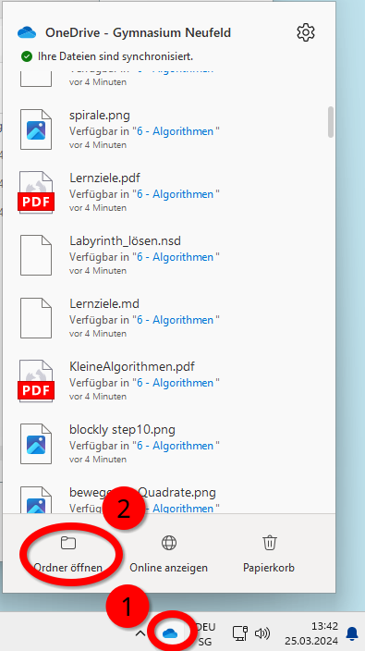This screenshot has width=365, height=651.
Task: Click the Lernziele.pdf PDF file icon
Action: [x=36, y=192]
